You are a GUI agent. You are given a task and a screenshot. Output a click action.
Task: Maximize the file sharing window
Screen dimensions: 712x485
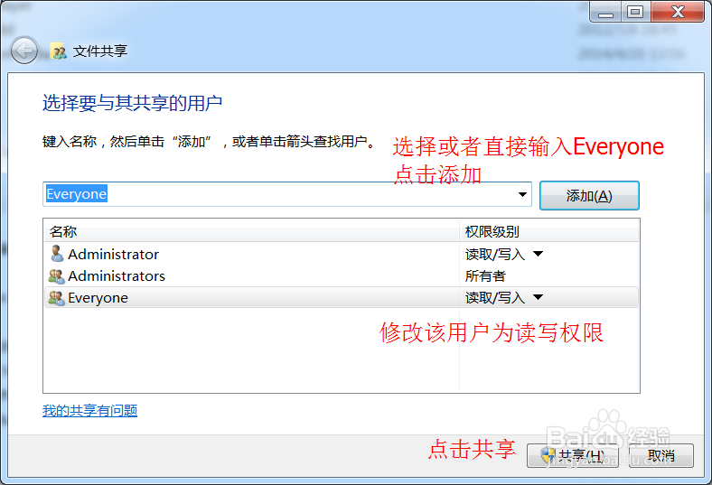pyautogui.click(x=635, y=12)
